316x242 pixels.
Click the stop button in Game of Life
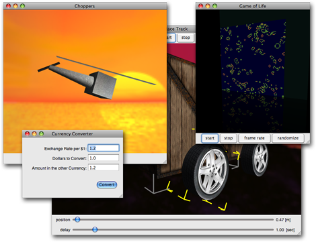tap(229, 138)
